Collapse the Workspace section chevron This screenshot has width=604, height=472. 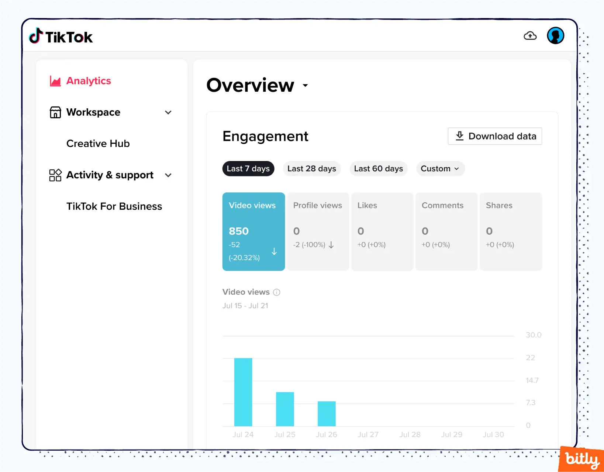pos(168,112)
